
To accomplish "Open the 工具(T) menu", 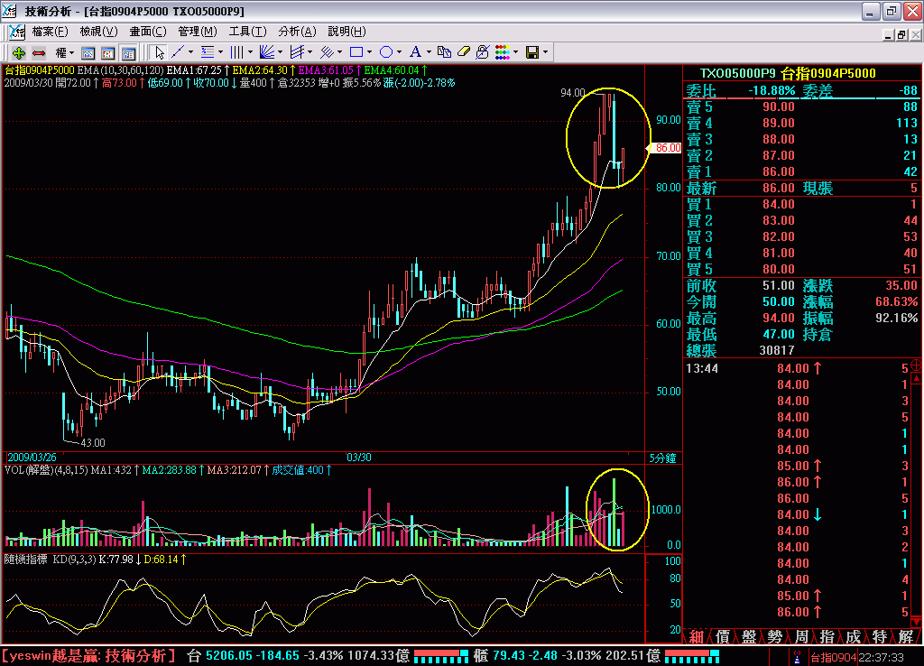I will coord(247,32).
